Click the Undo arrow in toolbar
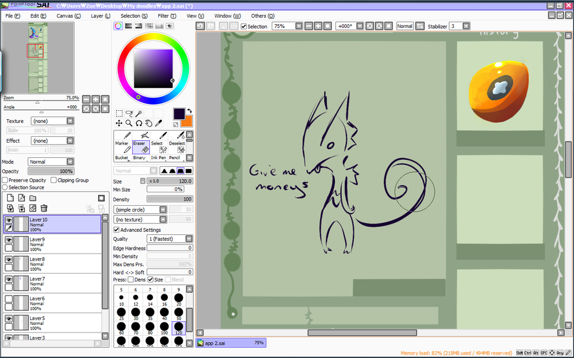 pyautogui.click(x=200, y=26)
